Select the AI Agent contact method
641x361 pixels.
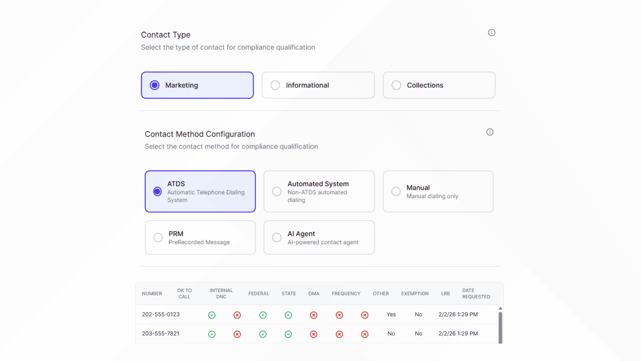(319, 238)
